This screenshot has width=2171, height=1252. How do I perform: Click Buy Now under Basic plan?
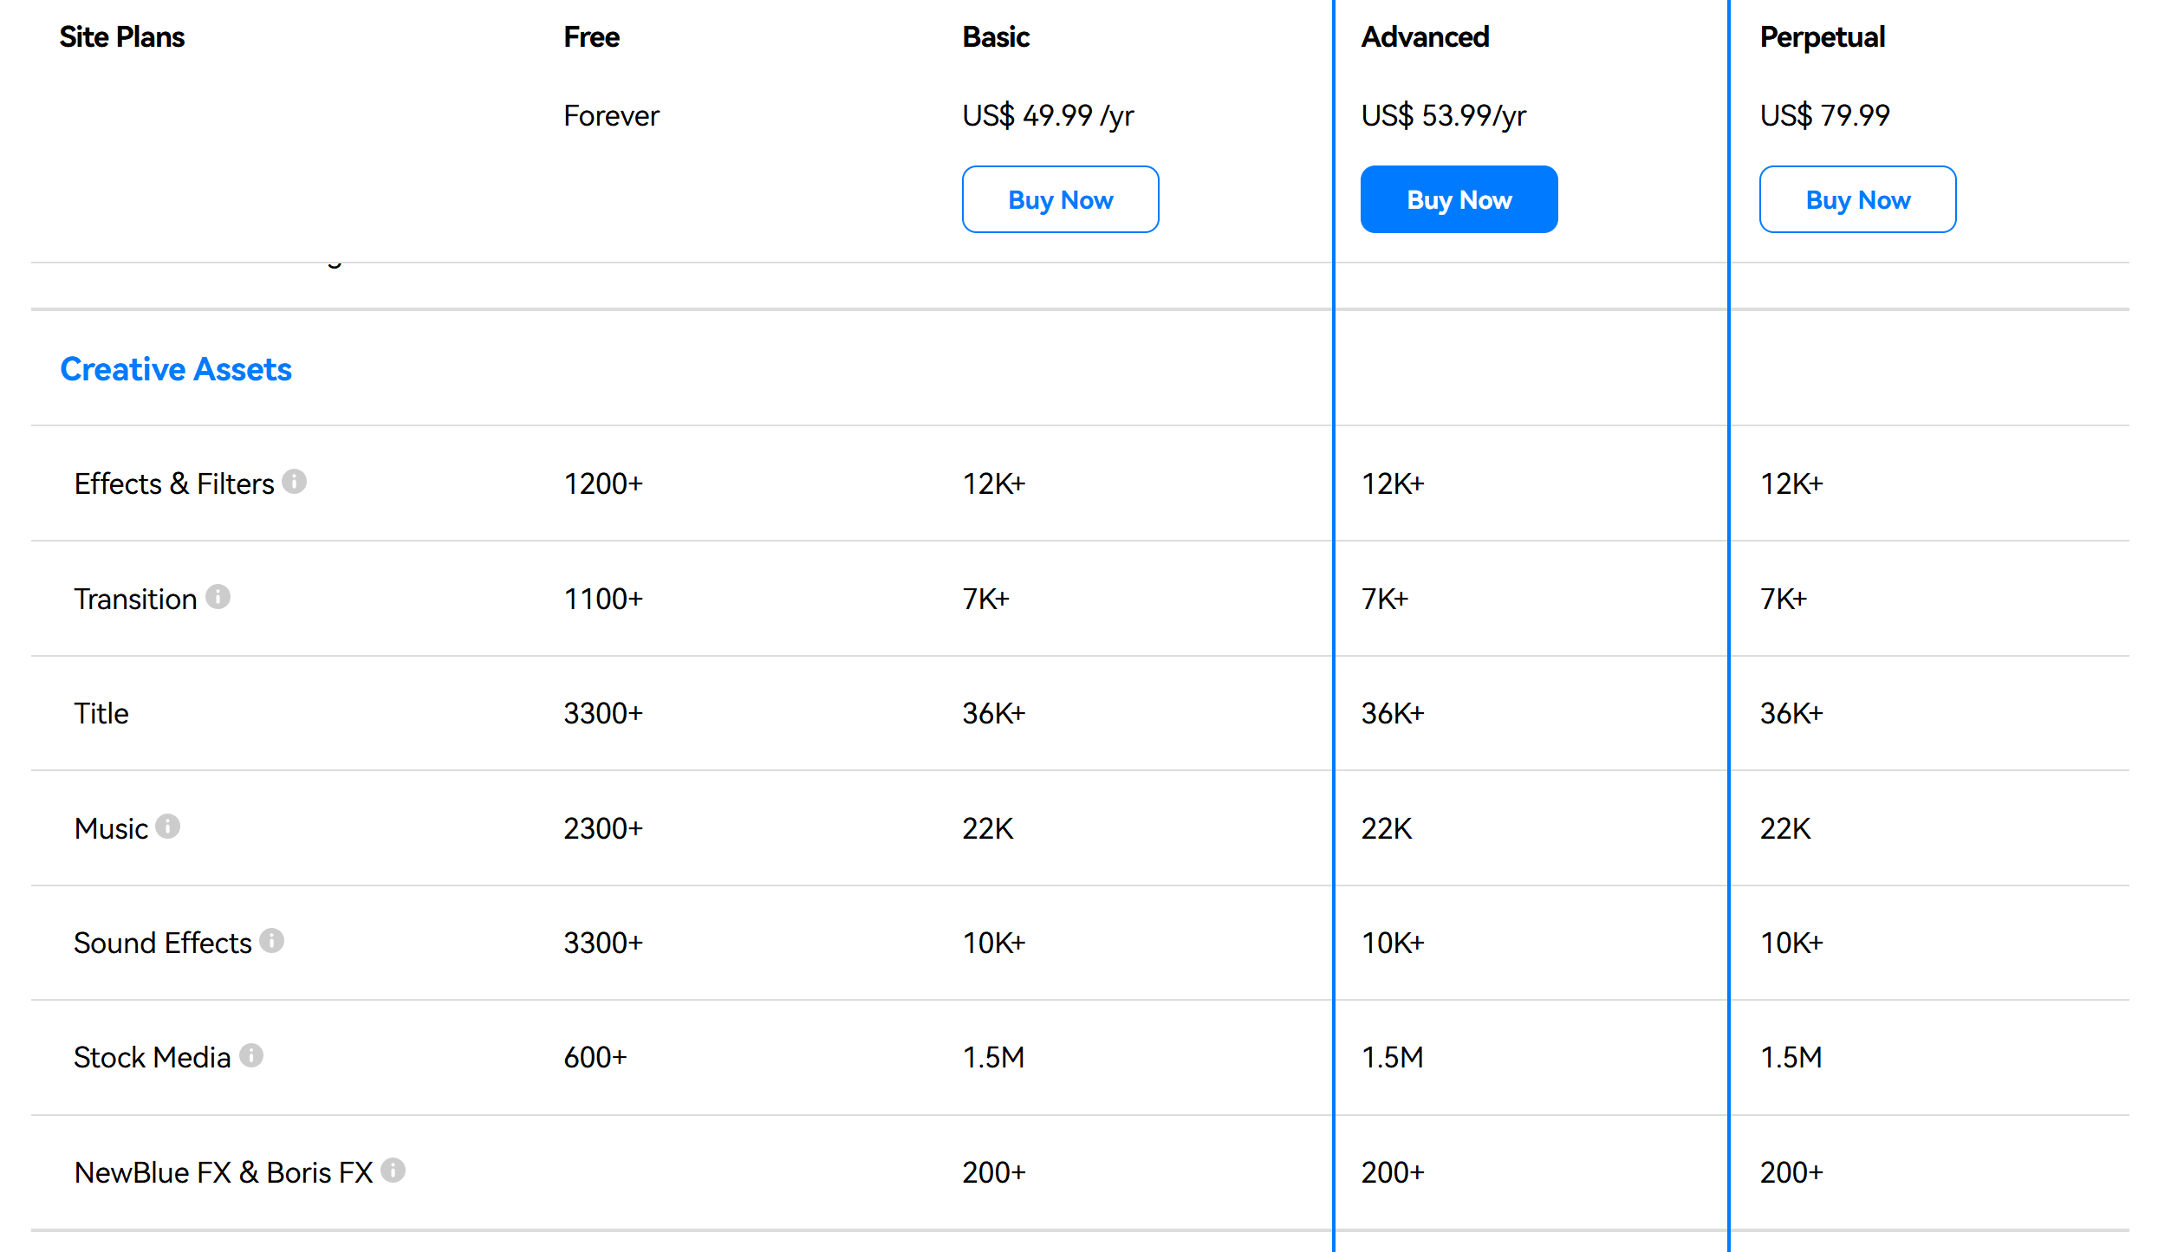1059,199
